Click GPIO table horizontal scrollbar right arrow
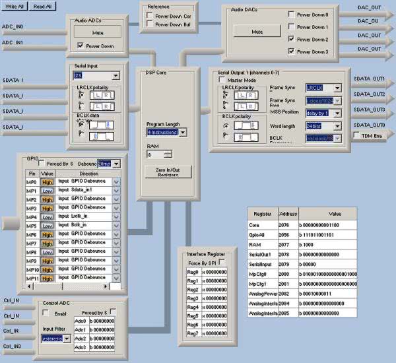This screenshot has height=363, width=396. [x=106, y=286]
